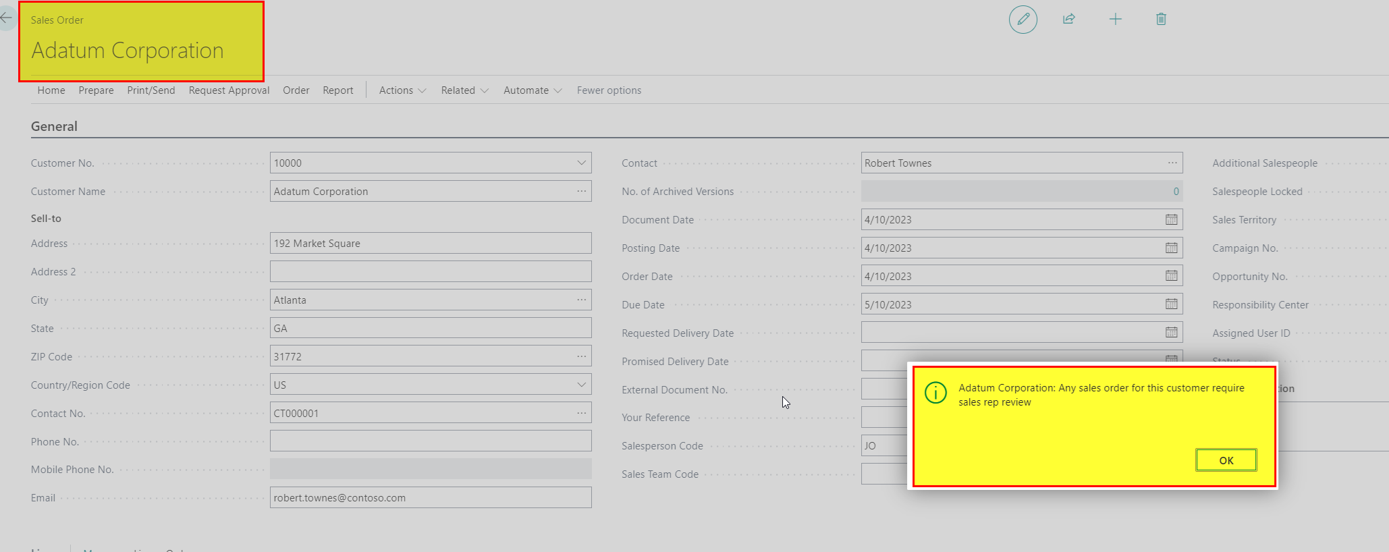Open calendar picker for Posting Date

click(x=1172, y=248)
